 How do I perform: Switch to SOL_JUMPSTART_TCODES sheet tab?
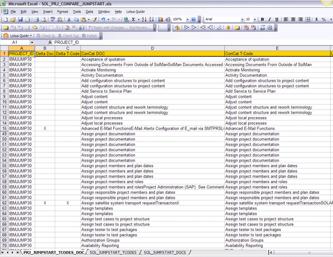113,253
